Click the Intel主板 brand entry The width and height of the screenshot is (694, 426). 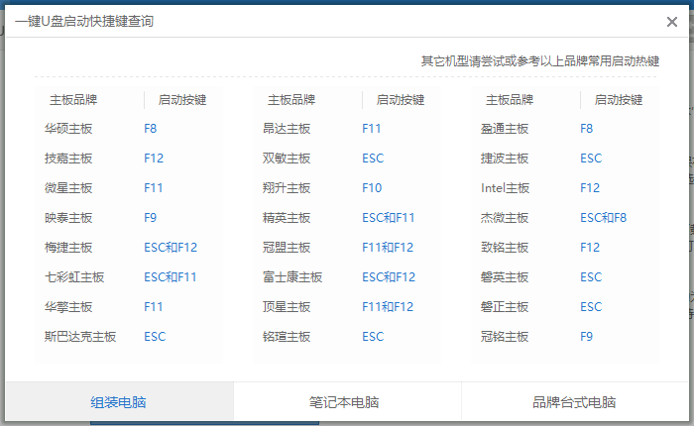[x=506, y=188]
